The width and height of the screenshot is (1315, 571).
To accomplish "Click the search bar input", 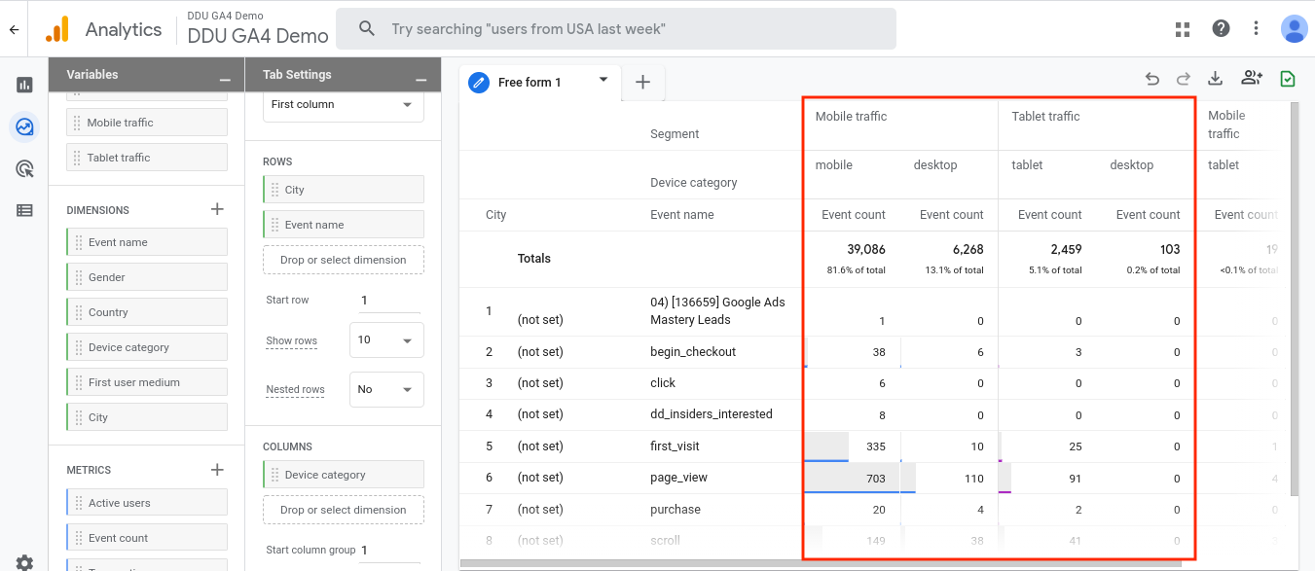I will pos(616,29).
